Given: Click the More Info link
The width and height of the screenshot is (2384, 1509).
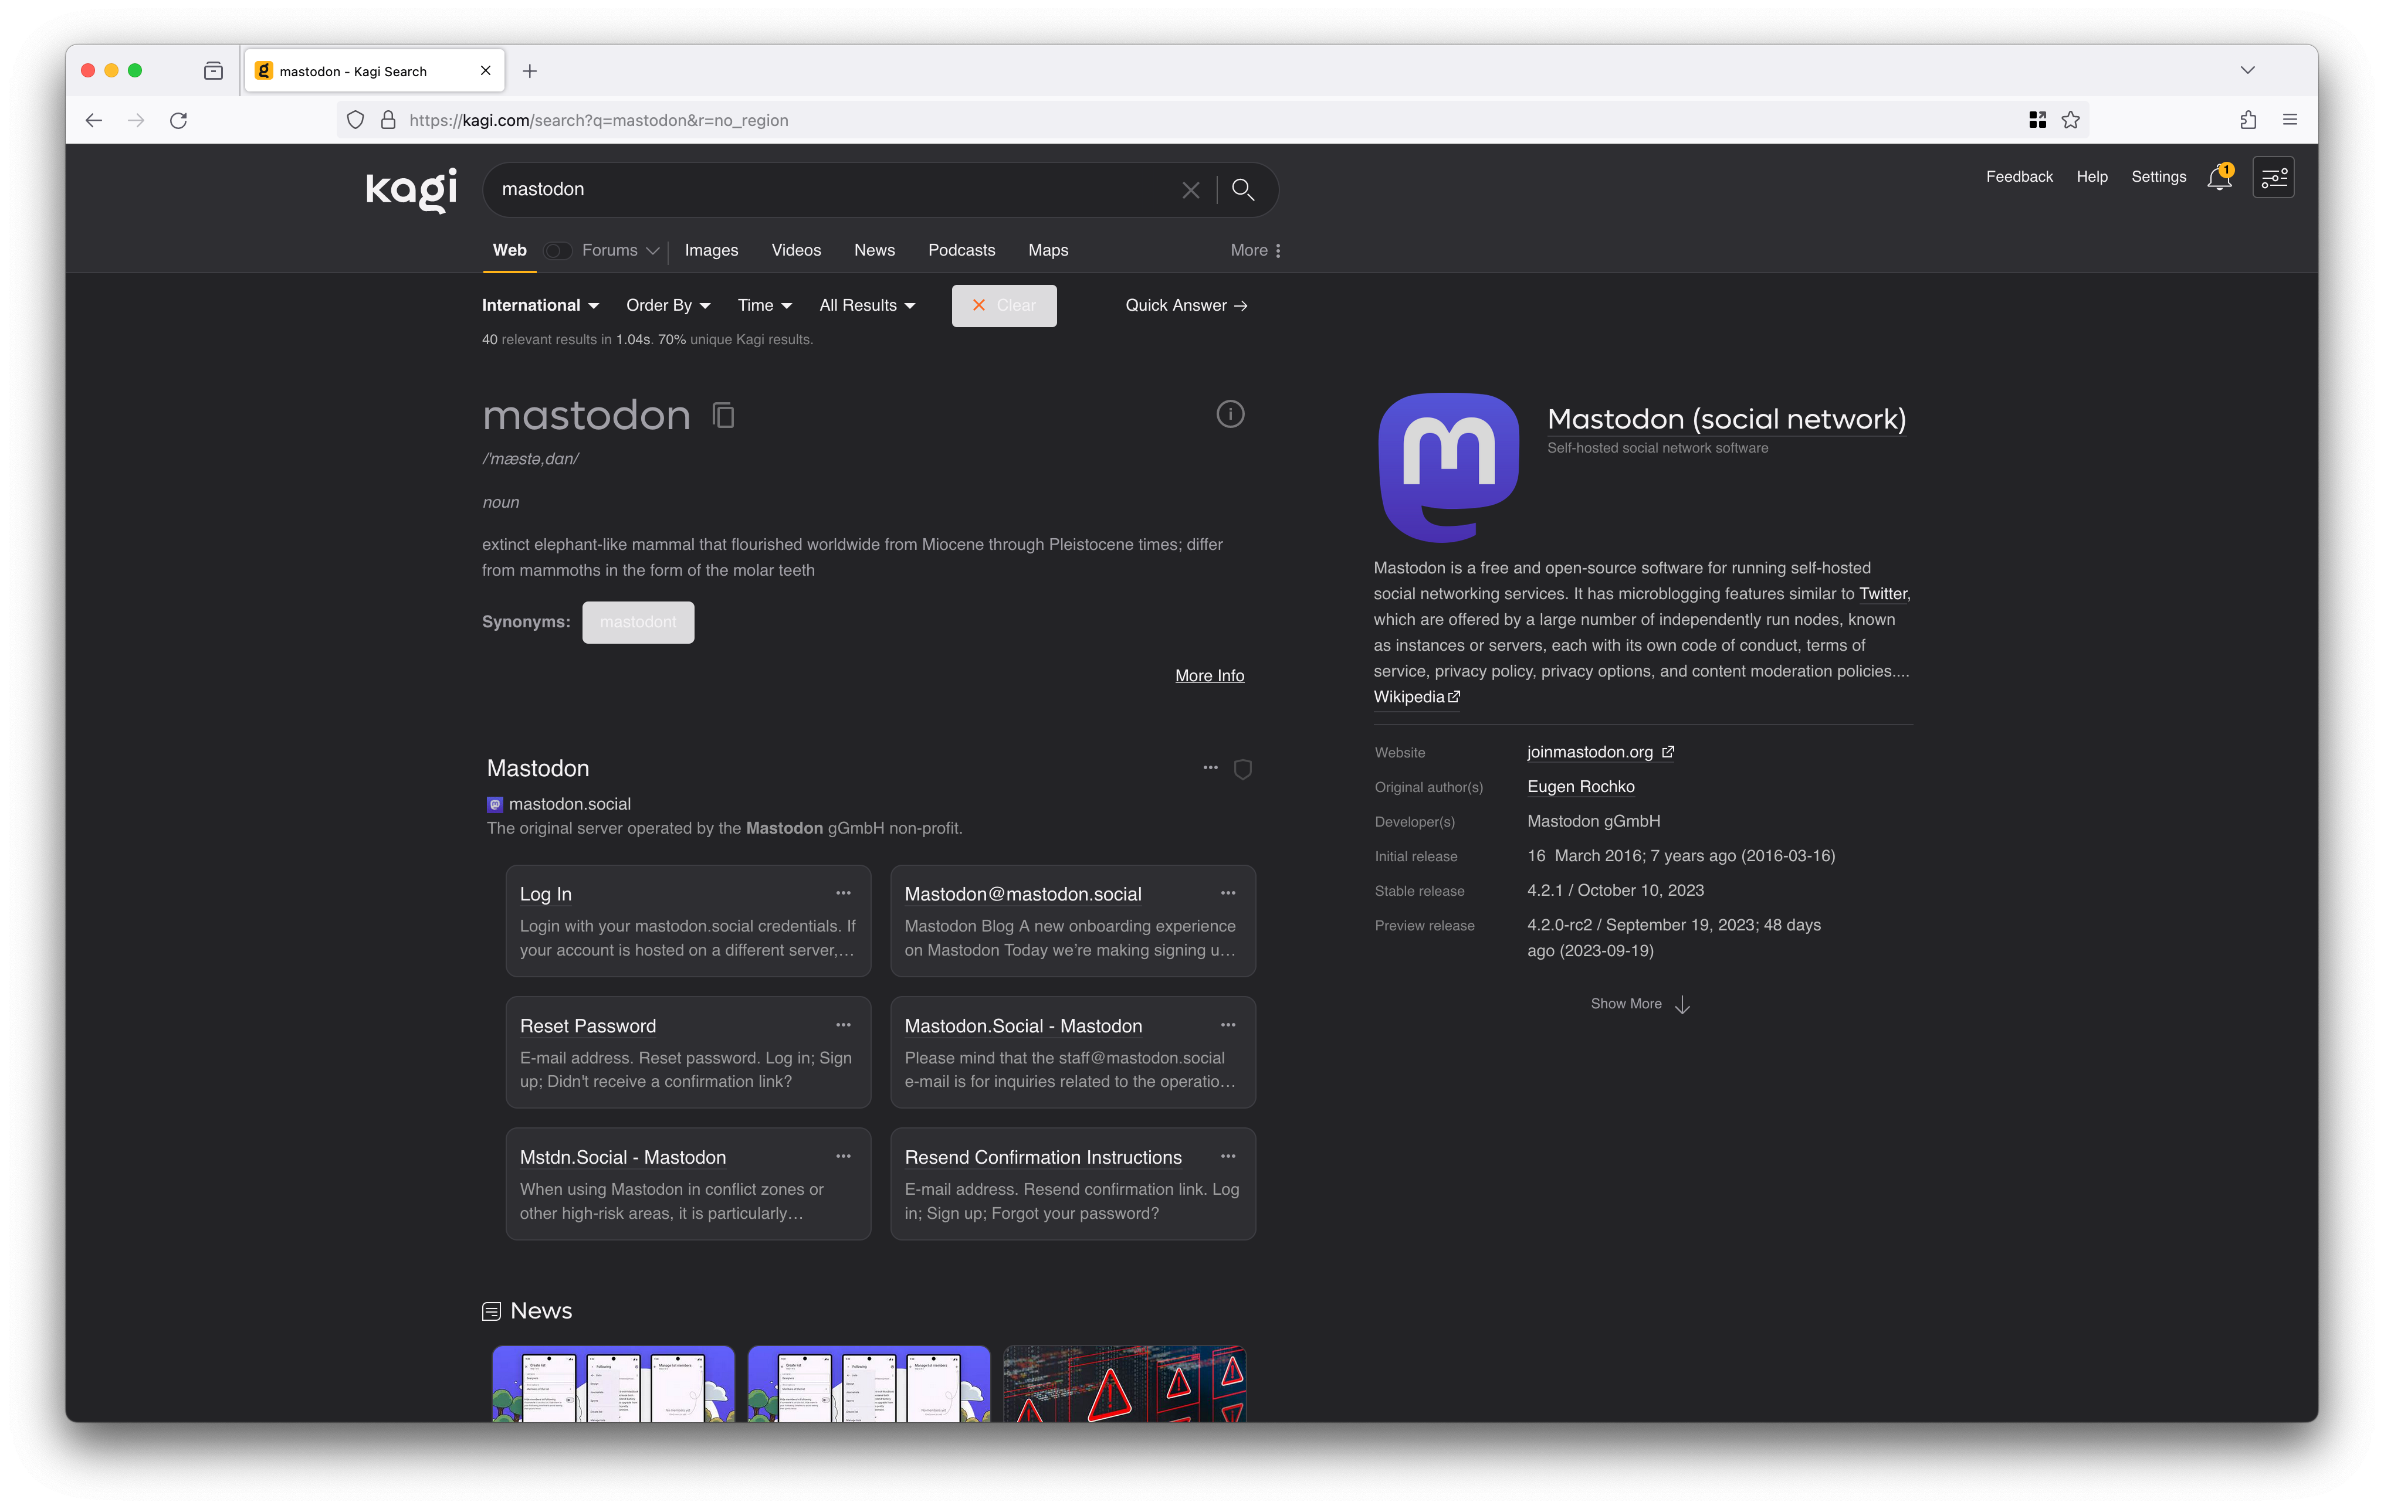Looking at the screenshot, I should 1209,676.
